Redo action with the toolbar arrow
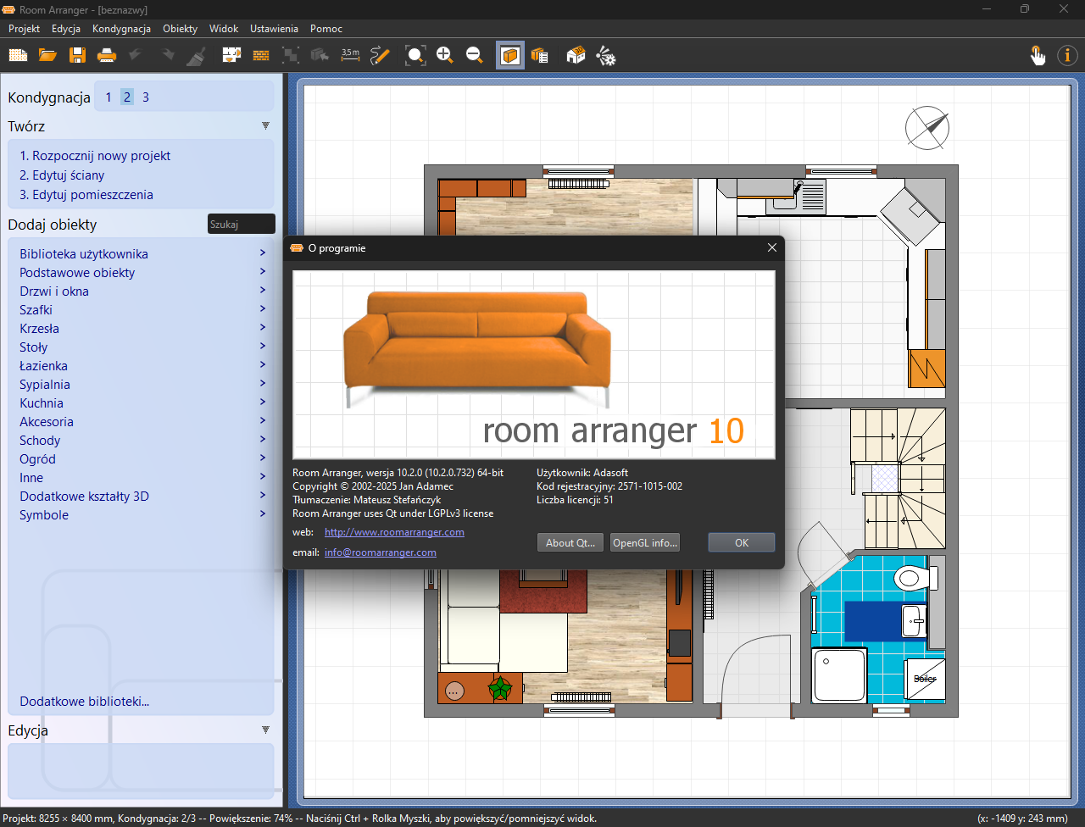Screen dimensions: 1085x827 click(x=167, y=56)
